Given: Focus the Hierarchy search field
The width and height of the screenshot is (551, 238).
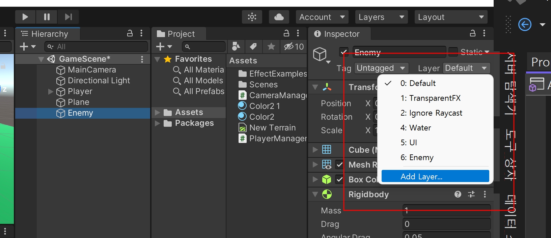Looking at the screenshot, I should coord(96,47).
